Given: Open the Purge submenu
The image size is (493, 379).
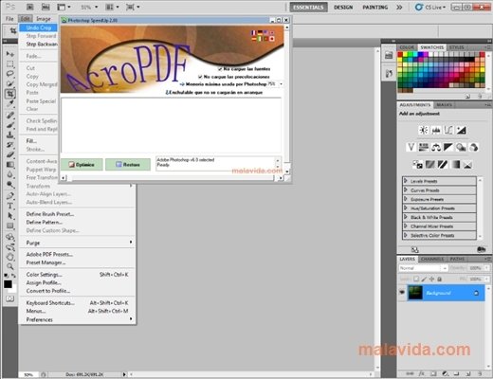Looking at the screenshot, I should pos(78,243).
